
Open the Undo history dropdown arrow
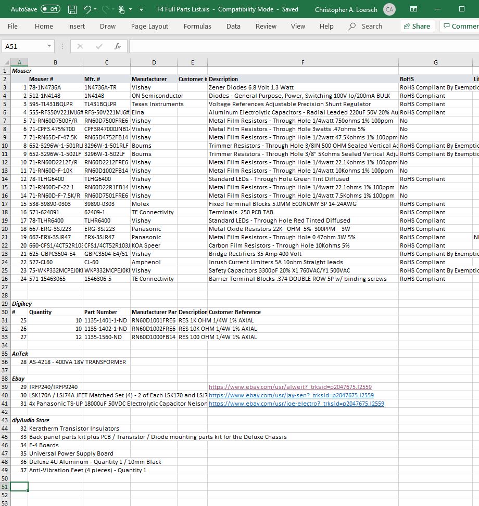point(95,9)
